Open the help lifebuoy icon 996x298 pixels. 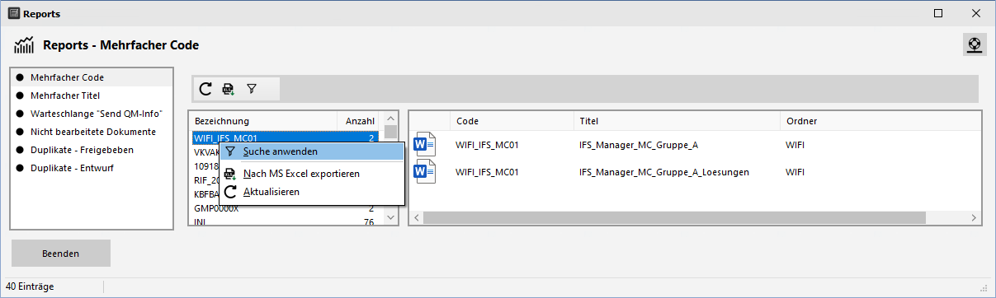click(x=975, y=44)
